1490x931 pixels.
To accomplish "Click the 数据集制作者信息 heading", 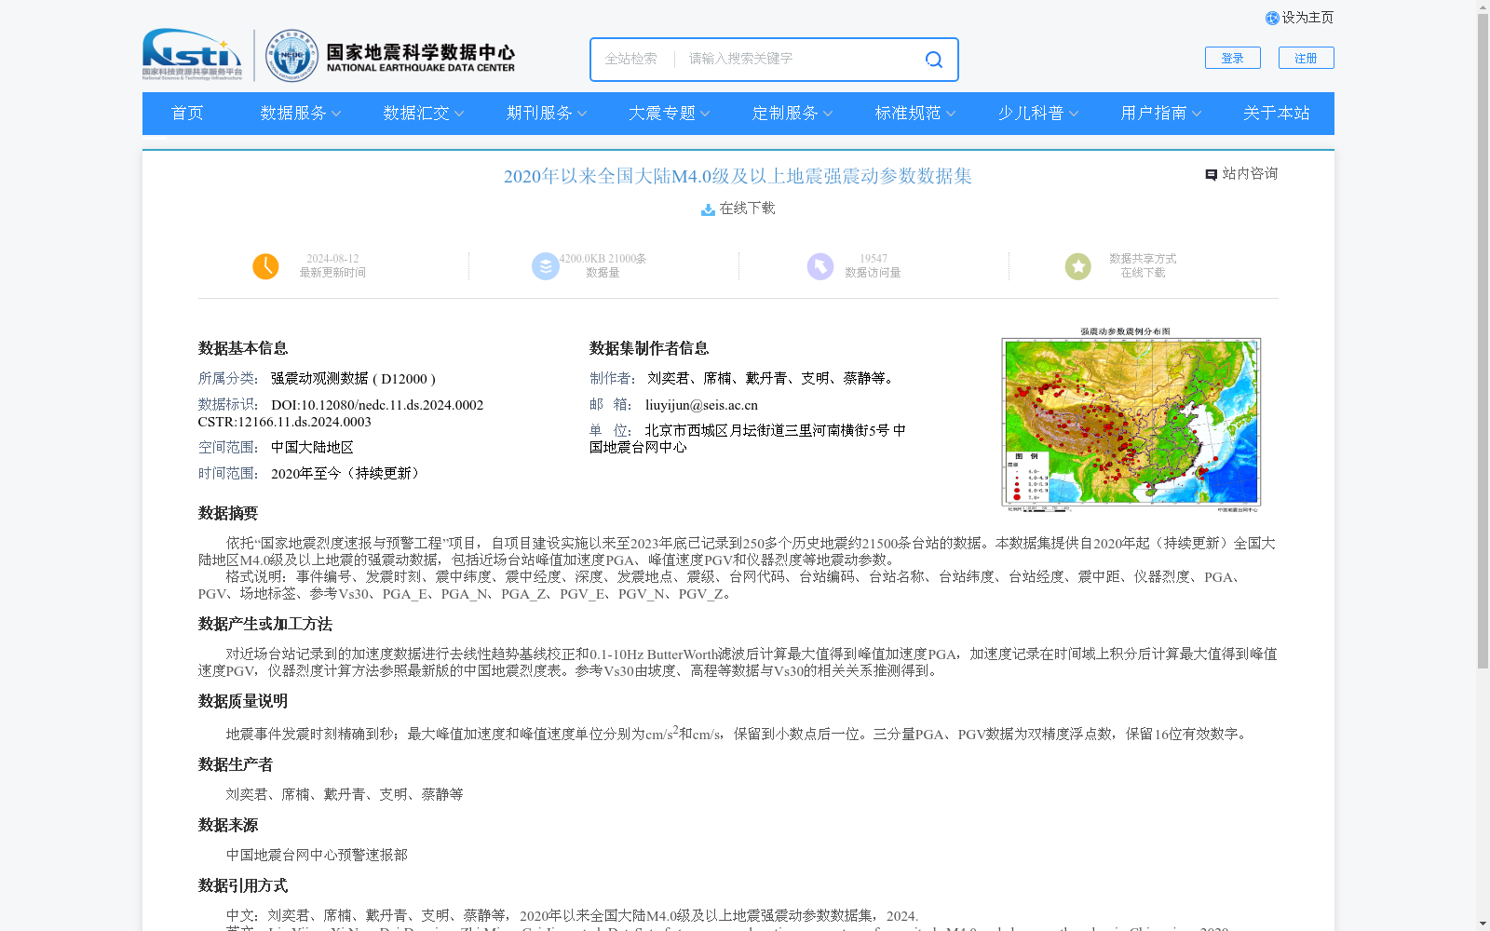I will 649,349.
